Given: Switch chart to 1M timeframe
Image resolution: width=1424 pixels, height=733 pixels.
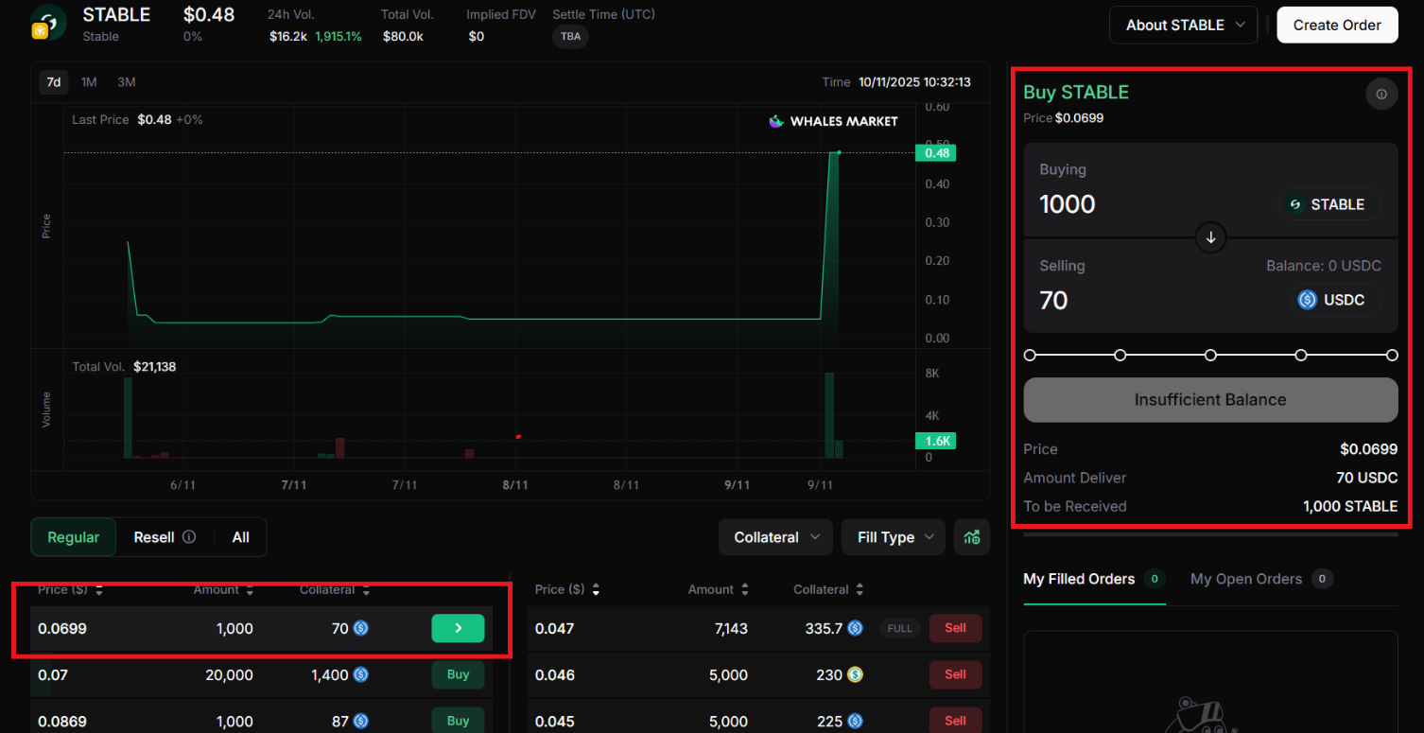Looking at the screenshot, I should [x=89, y=82].
